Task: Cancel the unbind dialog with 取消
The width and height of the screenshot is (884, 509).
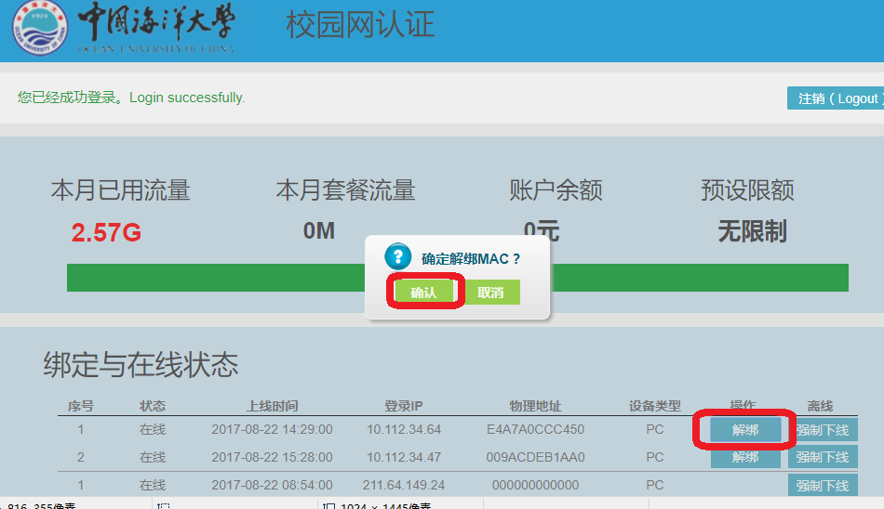Action: point(491,293)
